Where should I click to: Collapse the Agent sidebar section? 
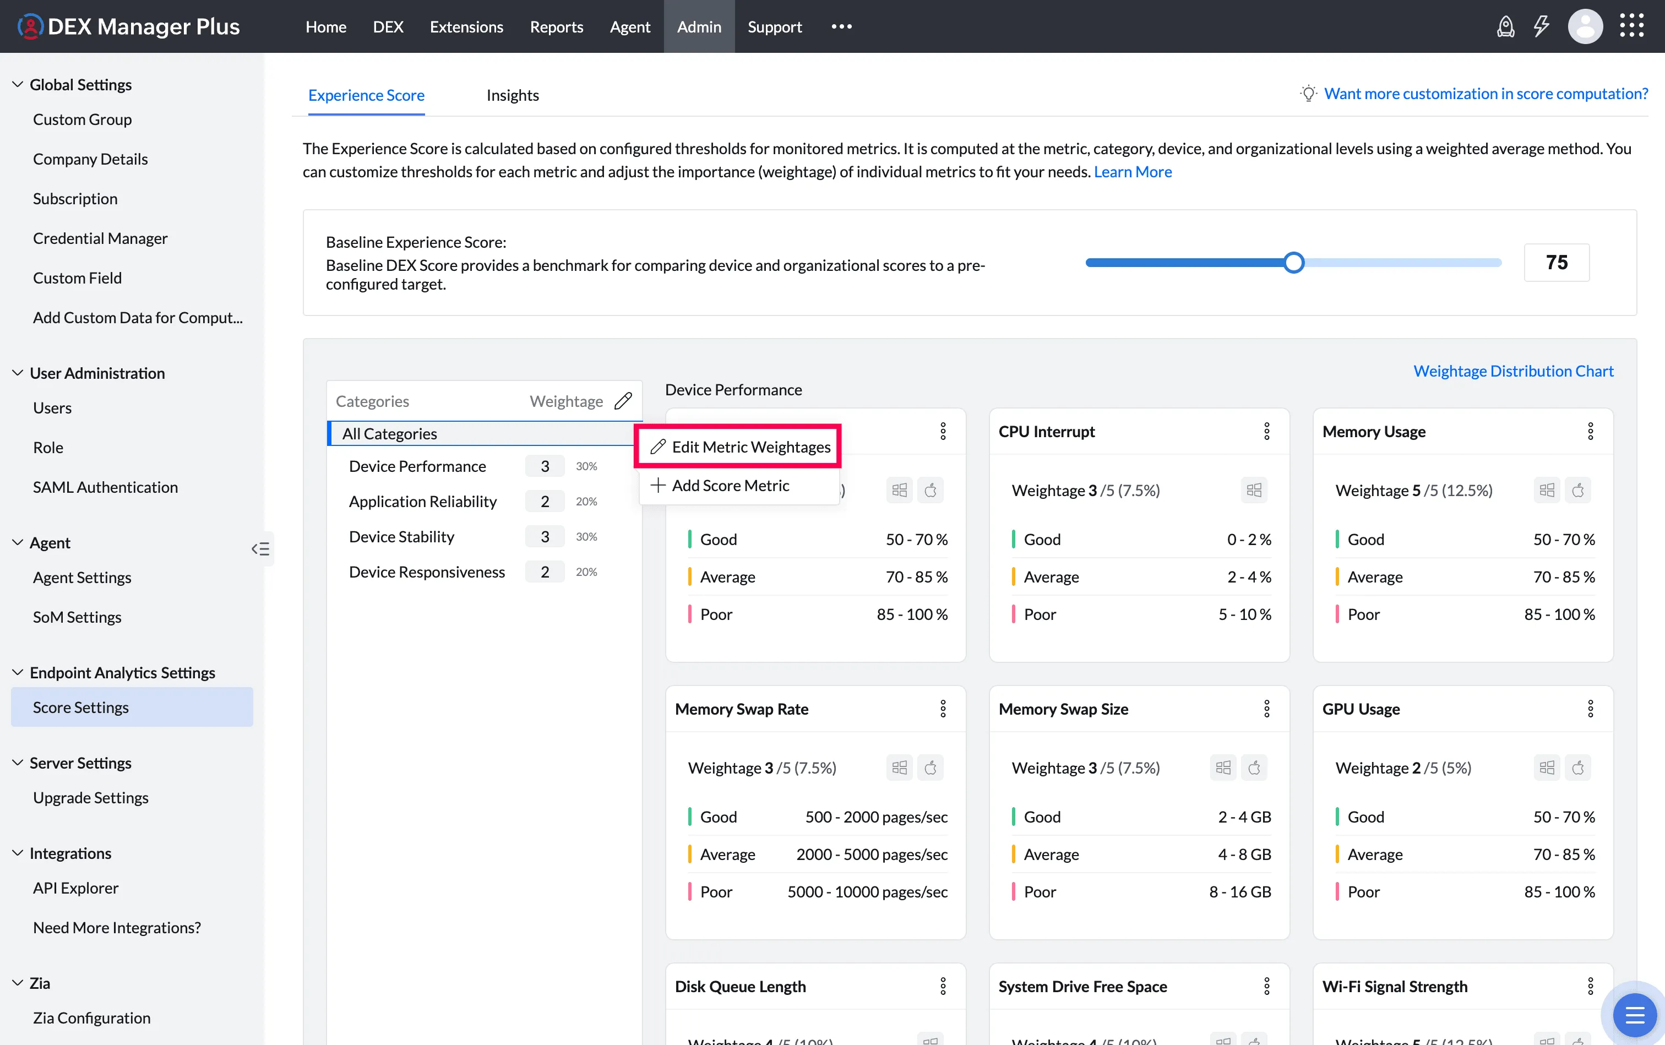tap(18, 542)
